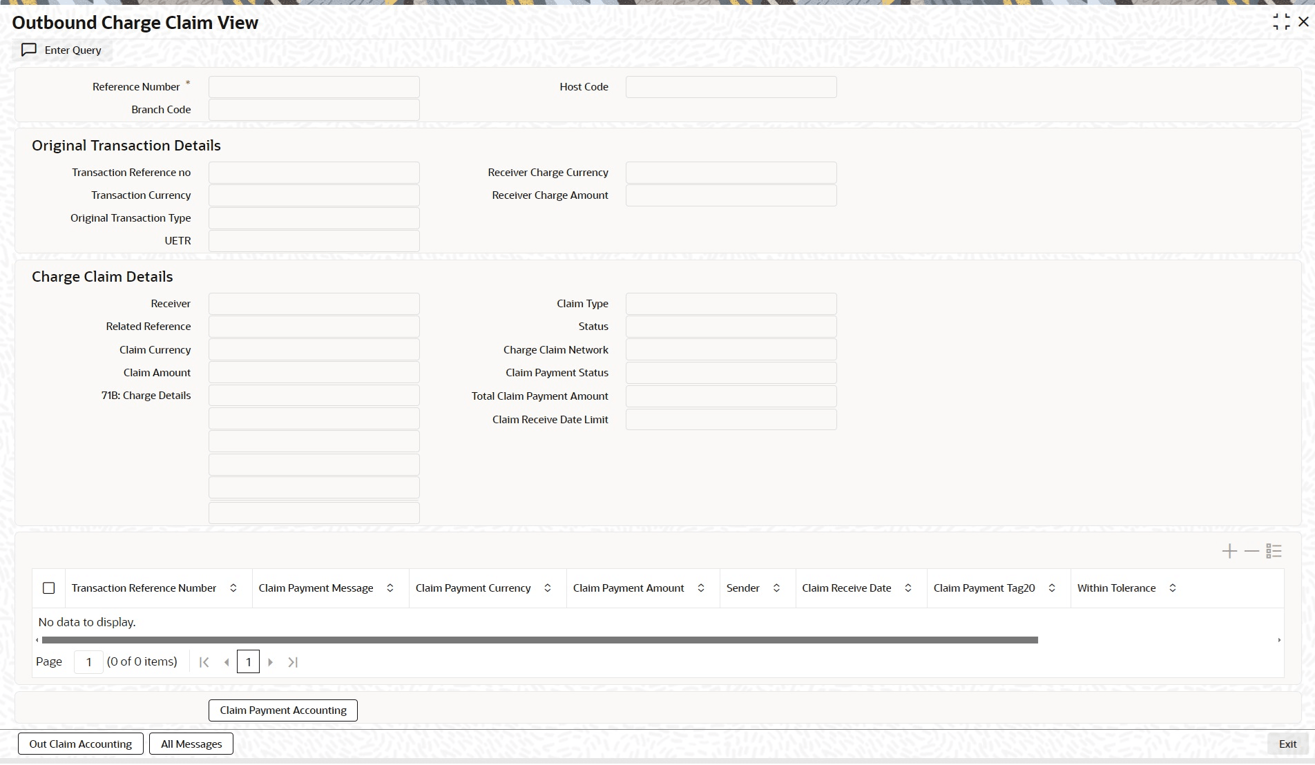This screenshot has width=1315, height=765.
Task: Add a row with the plus icon
Action: [1229, 551]
